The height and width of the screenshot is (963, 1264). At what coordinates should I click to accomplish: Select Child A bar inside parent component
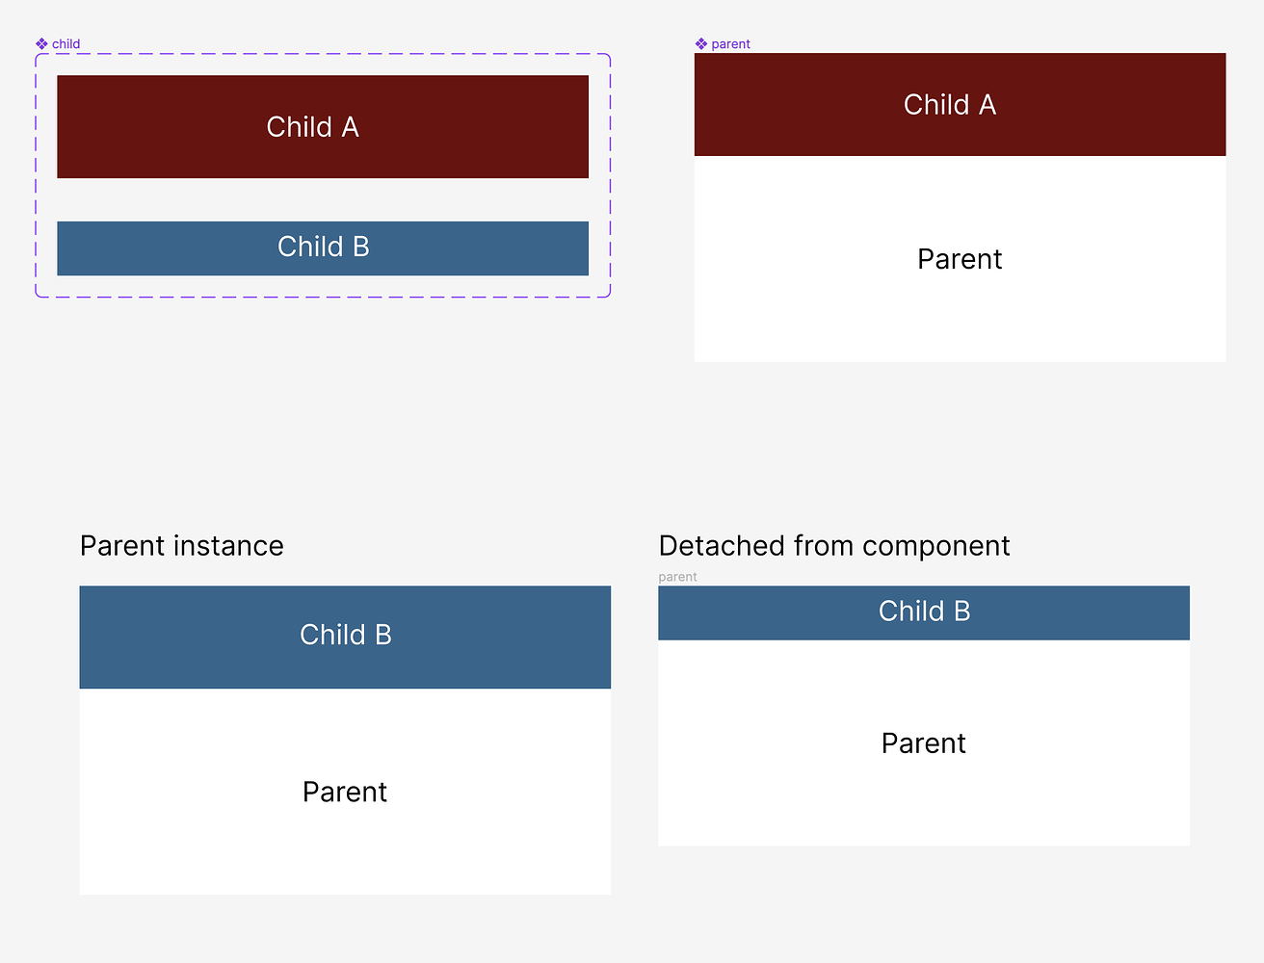click(x=960, y=104)
